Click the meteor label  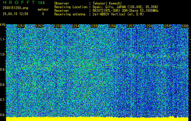pos(43,9)
